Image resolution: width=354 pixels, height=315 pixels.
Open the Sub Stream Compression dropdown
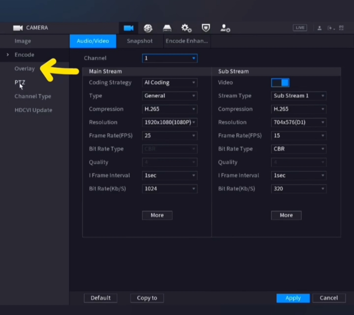point(299,109)
